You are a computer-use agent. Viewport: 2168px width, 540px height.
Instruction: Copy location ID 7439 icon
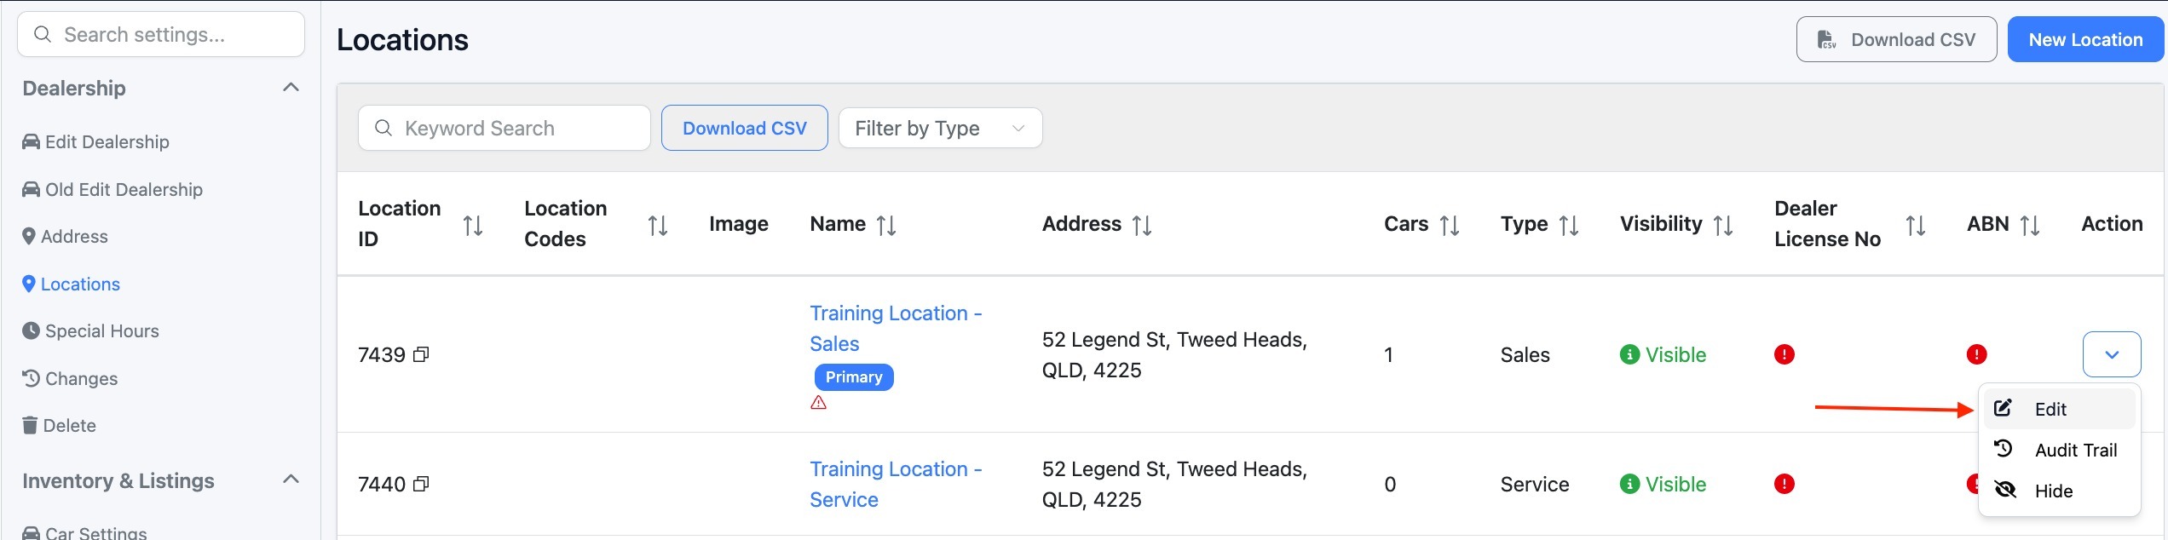[x=421, y=354]
